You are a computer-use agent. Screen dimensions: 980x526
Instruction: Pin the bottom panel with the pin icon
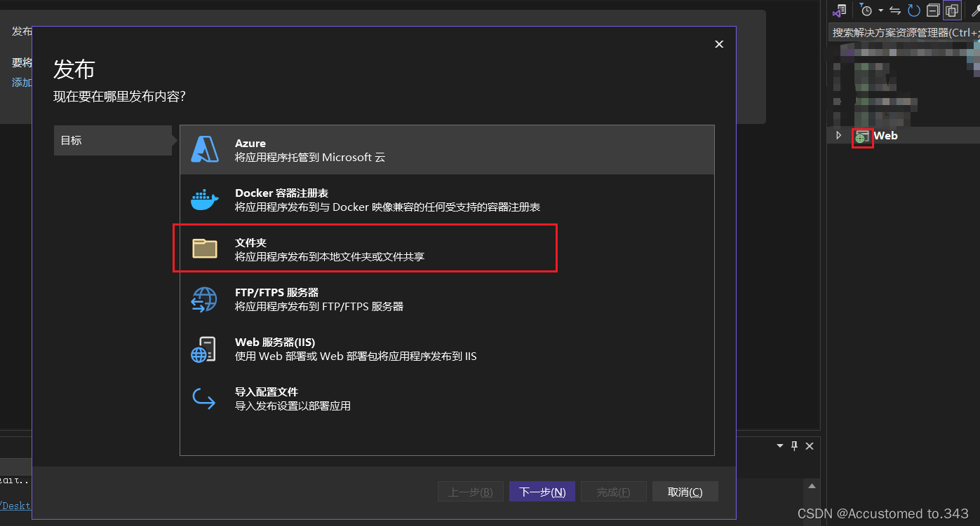(793, 445)
